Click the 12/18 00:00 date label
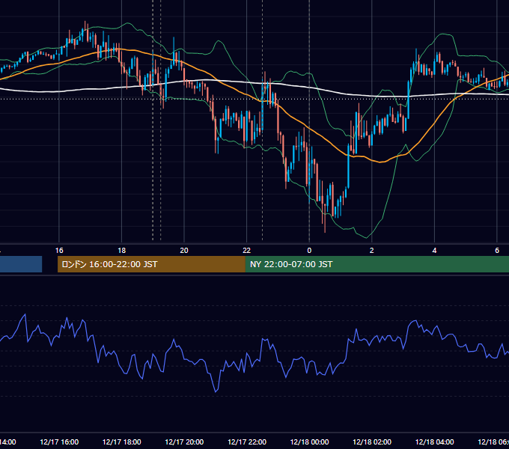 click(309, 442)
